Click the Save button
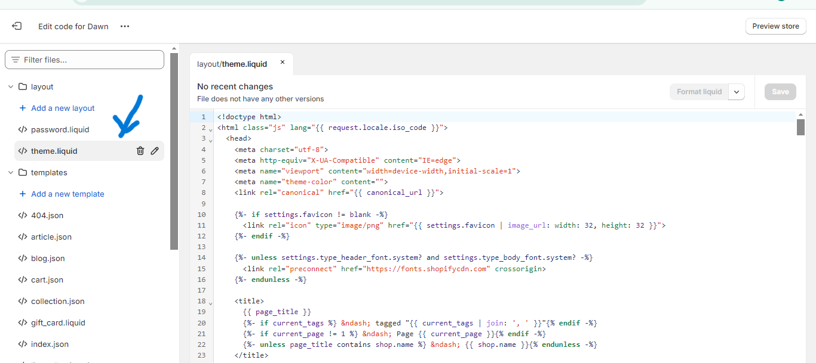The image size is (816, 363). (780, 92)
